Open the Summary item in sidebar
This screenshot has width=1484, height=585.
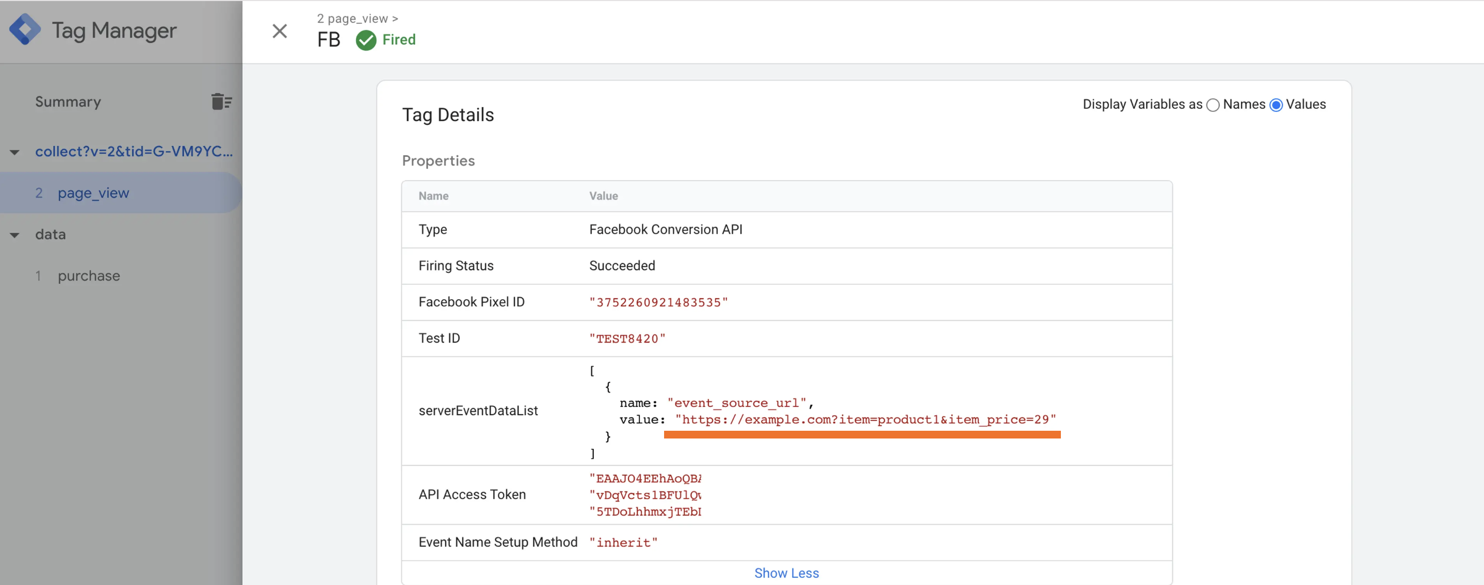click(68, 102)
